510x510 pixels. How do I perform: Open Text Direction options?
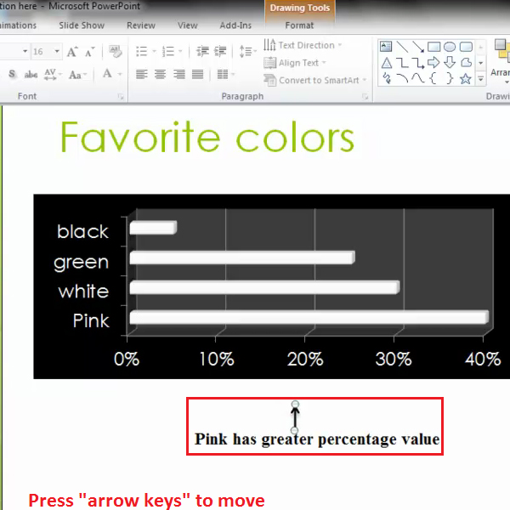pos(303,45)
